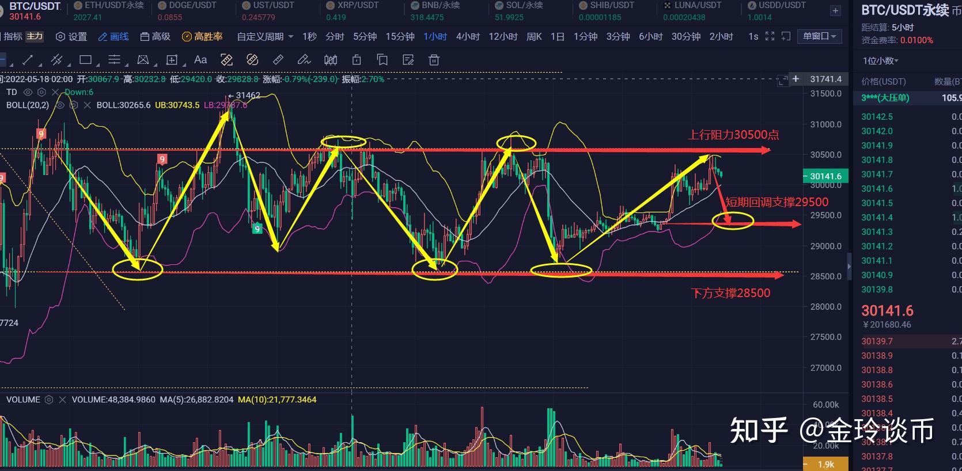Screen dimensions: 962x471
Task: Click the volume 1.9k axis label
Action: (x=825, y=464)
